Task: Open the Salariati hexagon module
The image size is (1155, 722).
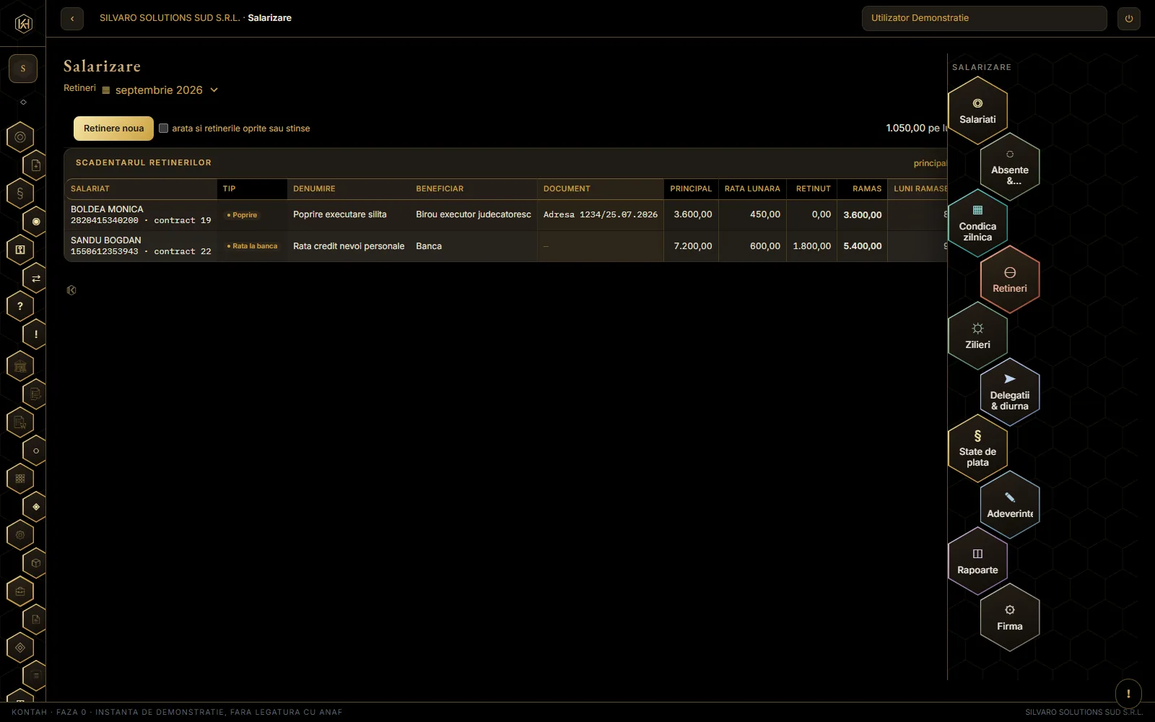Action: [x=977, y=110]
